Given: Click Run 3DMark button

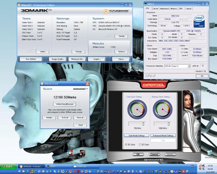Looking at the screenshot, I should (x=31, y=59).
